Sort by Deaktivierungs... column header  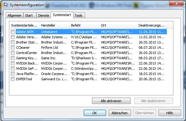[152, 25]
